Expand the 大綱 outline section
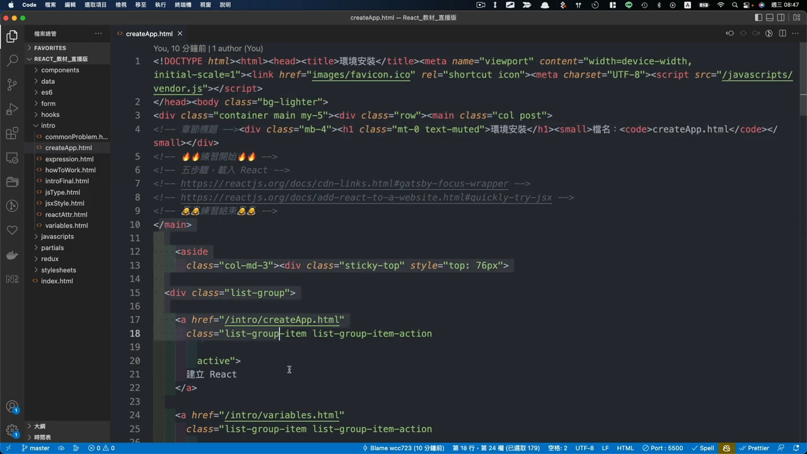Image resolution: width=807 pixels, height=454 pixels. tap(39, 426)
